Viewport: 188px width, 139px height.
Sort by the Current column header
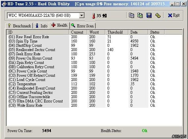(78, 32)
